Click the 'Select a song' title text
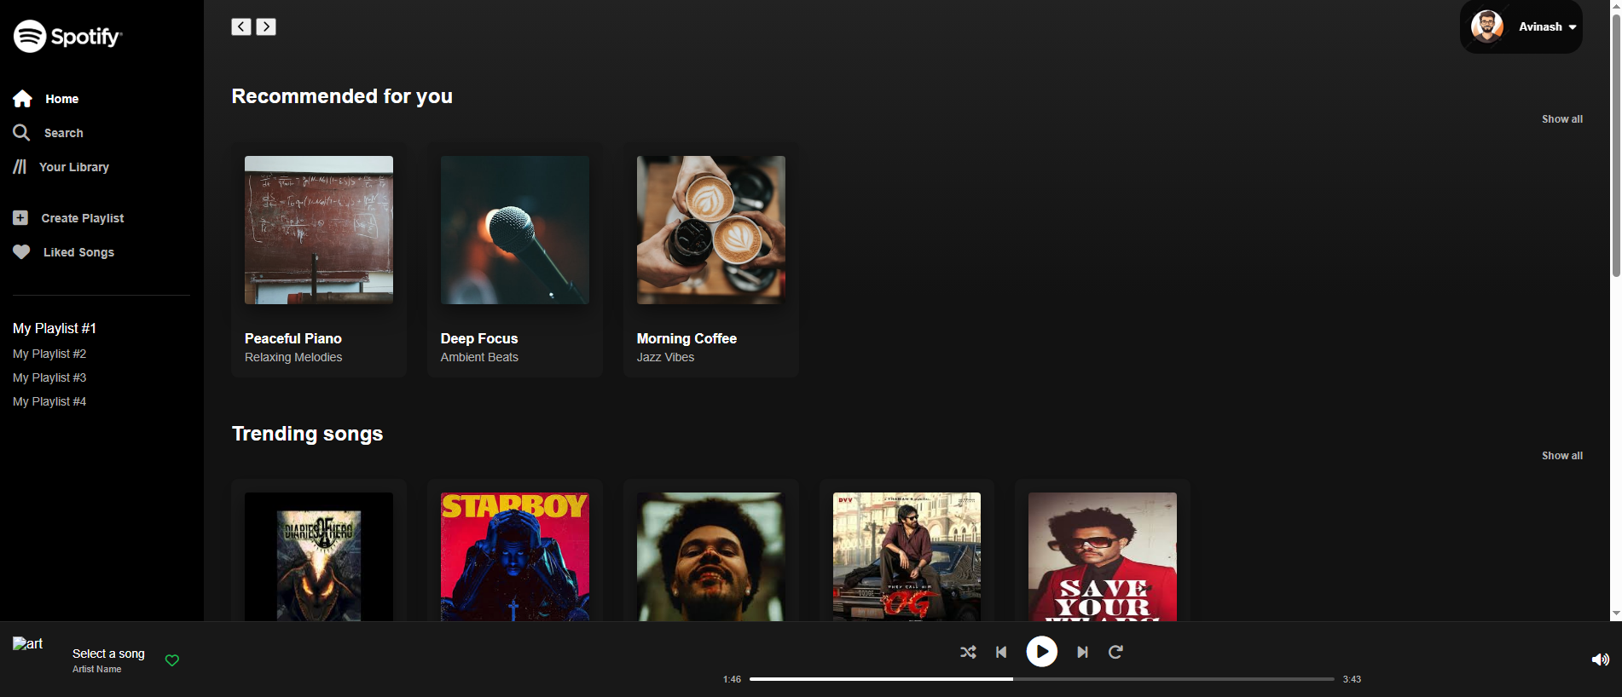This screenshot has width=1622, height=697. [108, 654]
